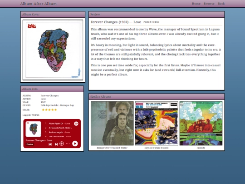The height and width of the screenshot is (184, 245).
Task: Add album with the plus circle icon
Action: tap(62, 144)
